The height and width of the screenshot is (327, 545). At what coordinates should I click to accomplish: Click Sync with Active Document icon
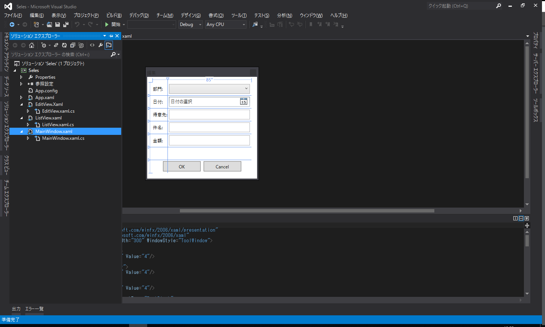56,45
